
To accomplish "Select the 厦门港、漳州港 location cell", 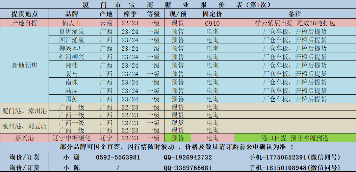I will click(25, 111).
